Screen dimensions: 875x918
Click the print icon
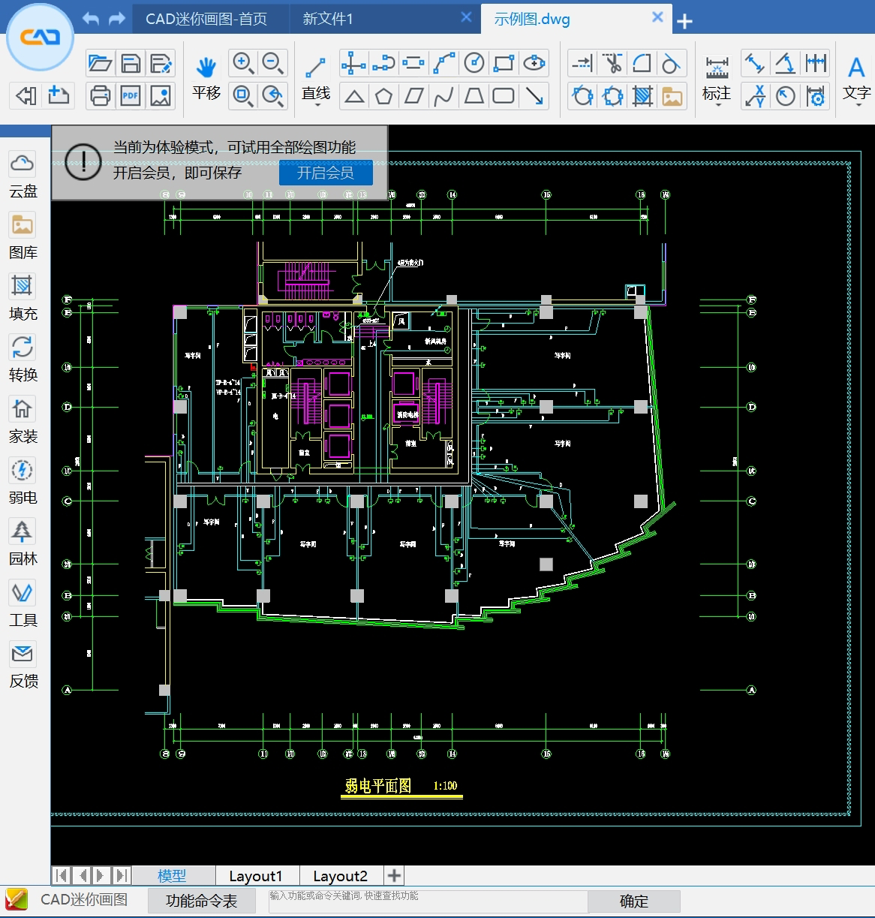[100, 96]
